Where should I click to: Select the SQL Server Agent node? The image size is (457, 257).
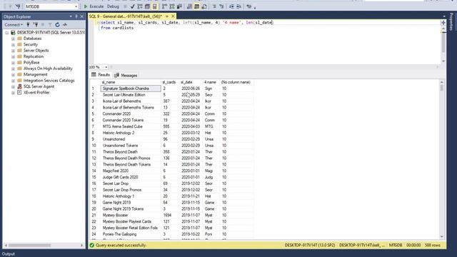pyautogui.click(x=39, y=86)
